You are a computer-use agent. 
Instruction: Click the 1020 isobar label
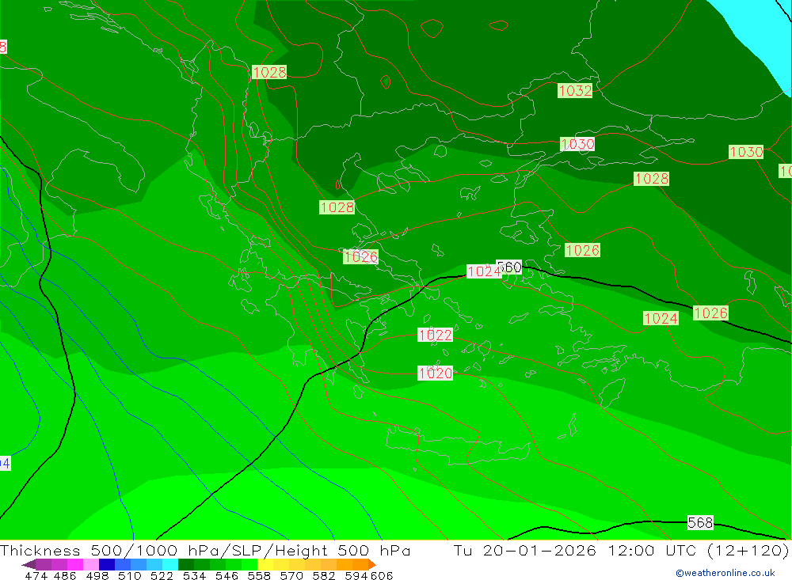(435, 373)
